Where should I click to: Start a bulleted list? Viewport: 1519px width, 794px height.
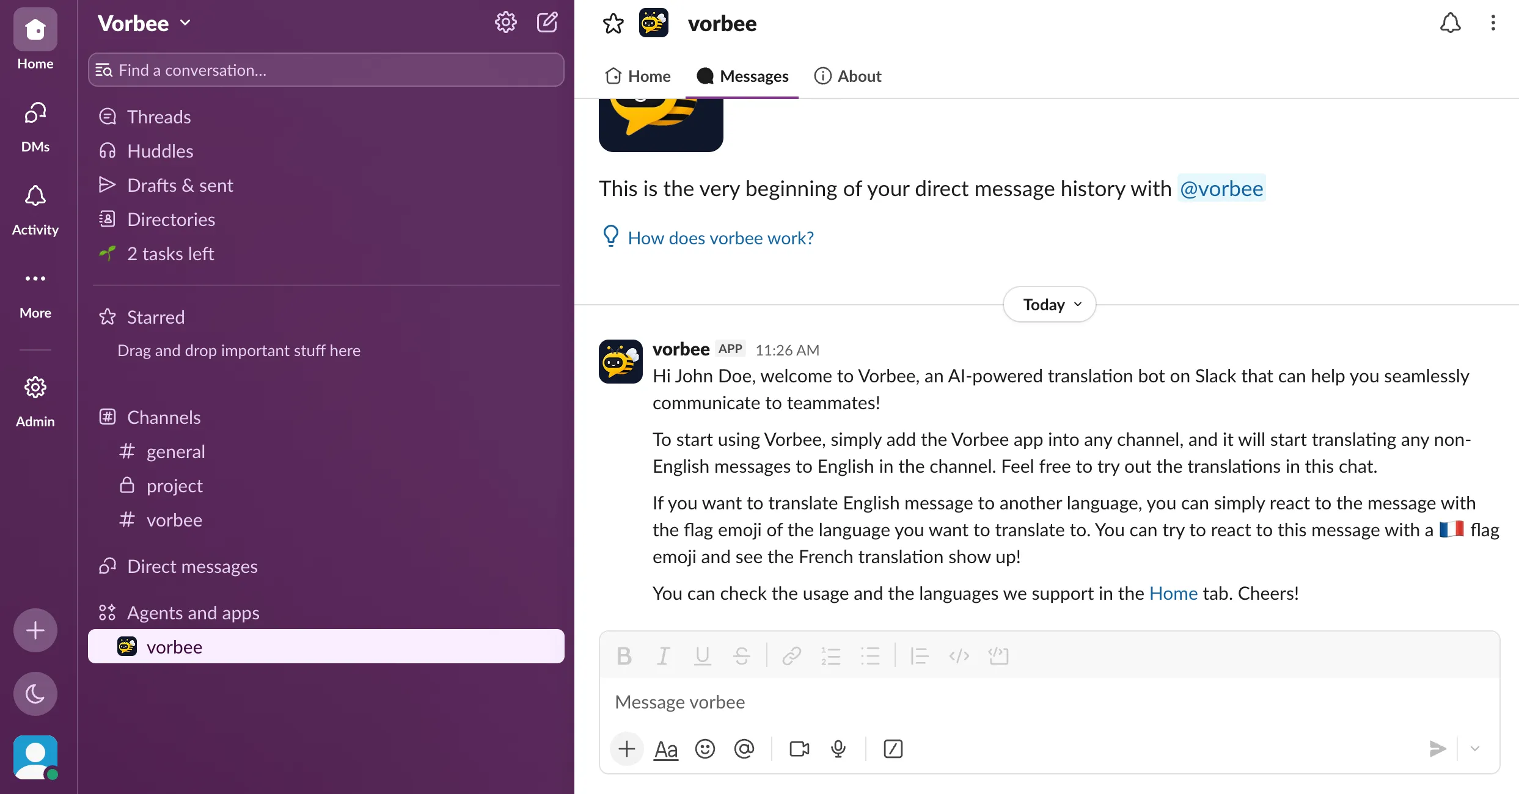click(870, 656)
